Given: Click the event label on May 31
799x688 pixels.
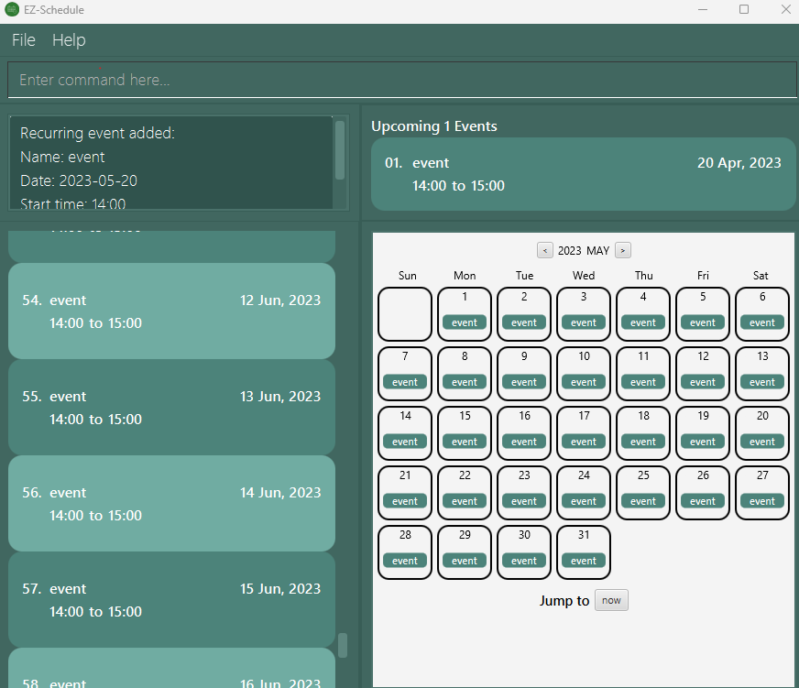Looking at the screenshot, I should point(584,561).
